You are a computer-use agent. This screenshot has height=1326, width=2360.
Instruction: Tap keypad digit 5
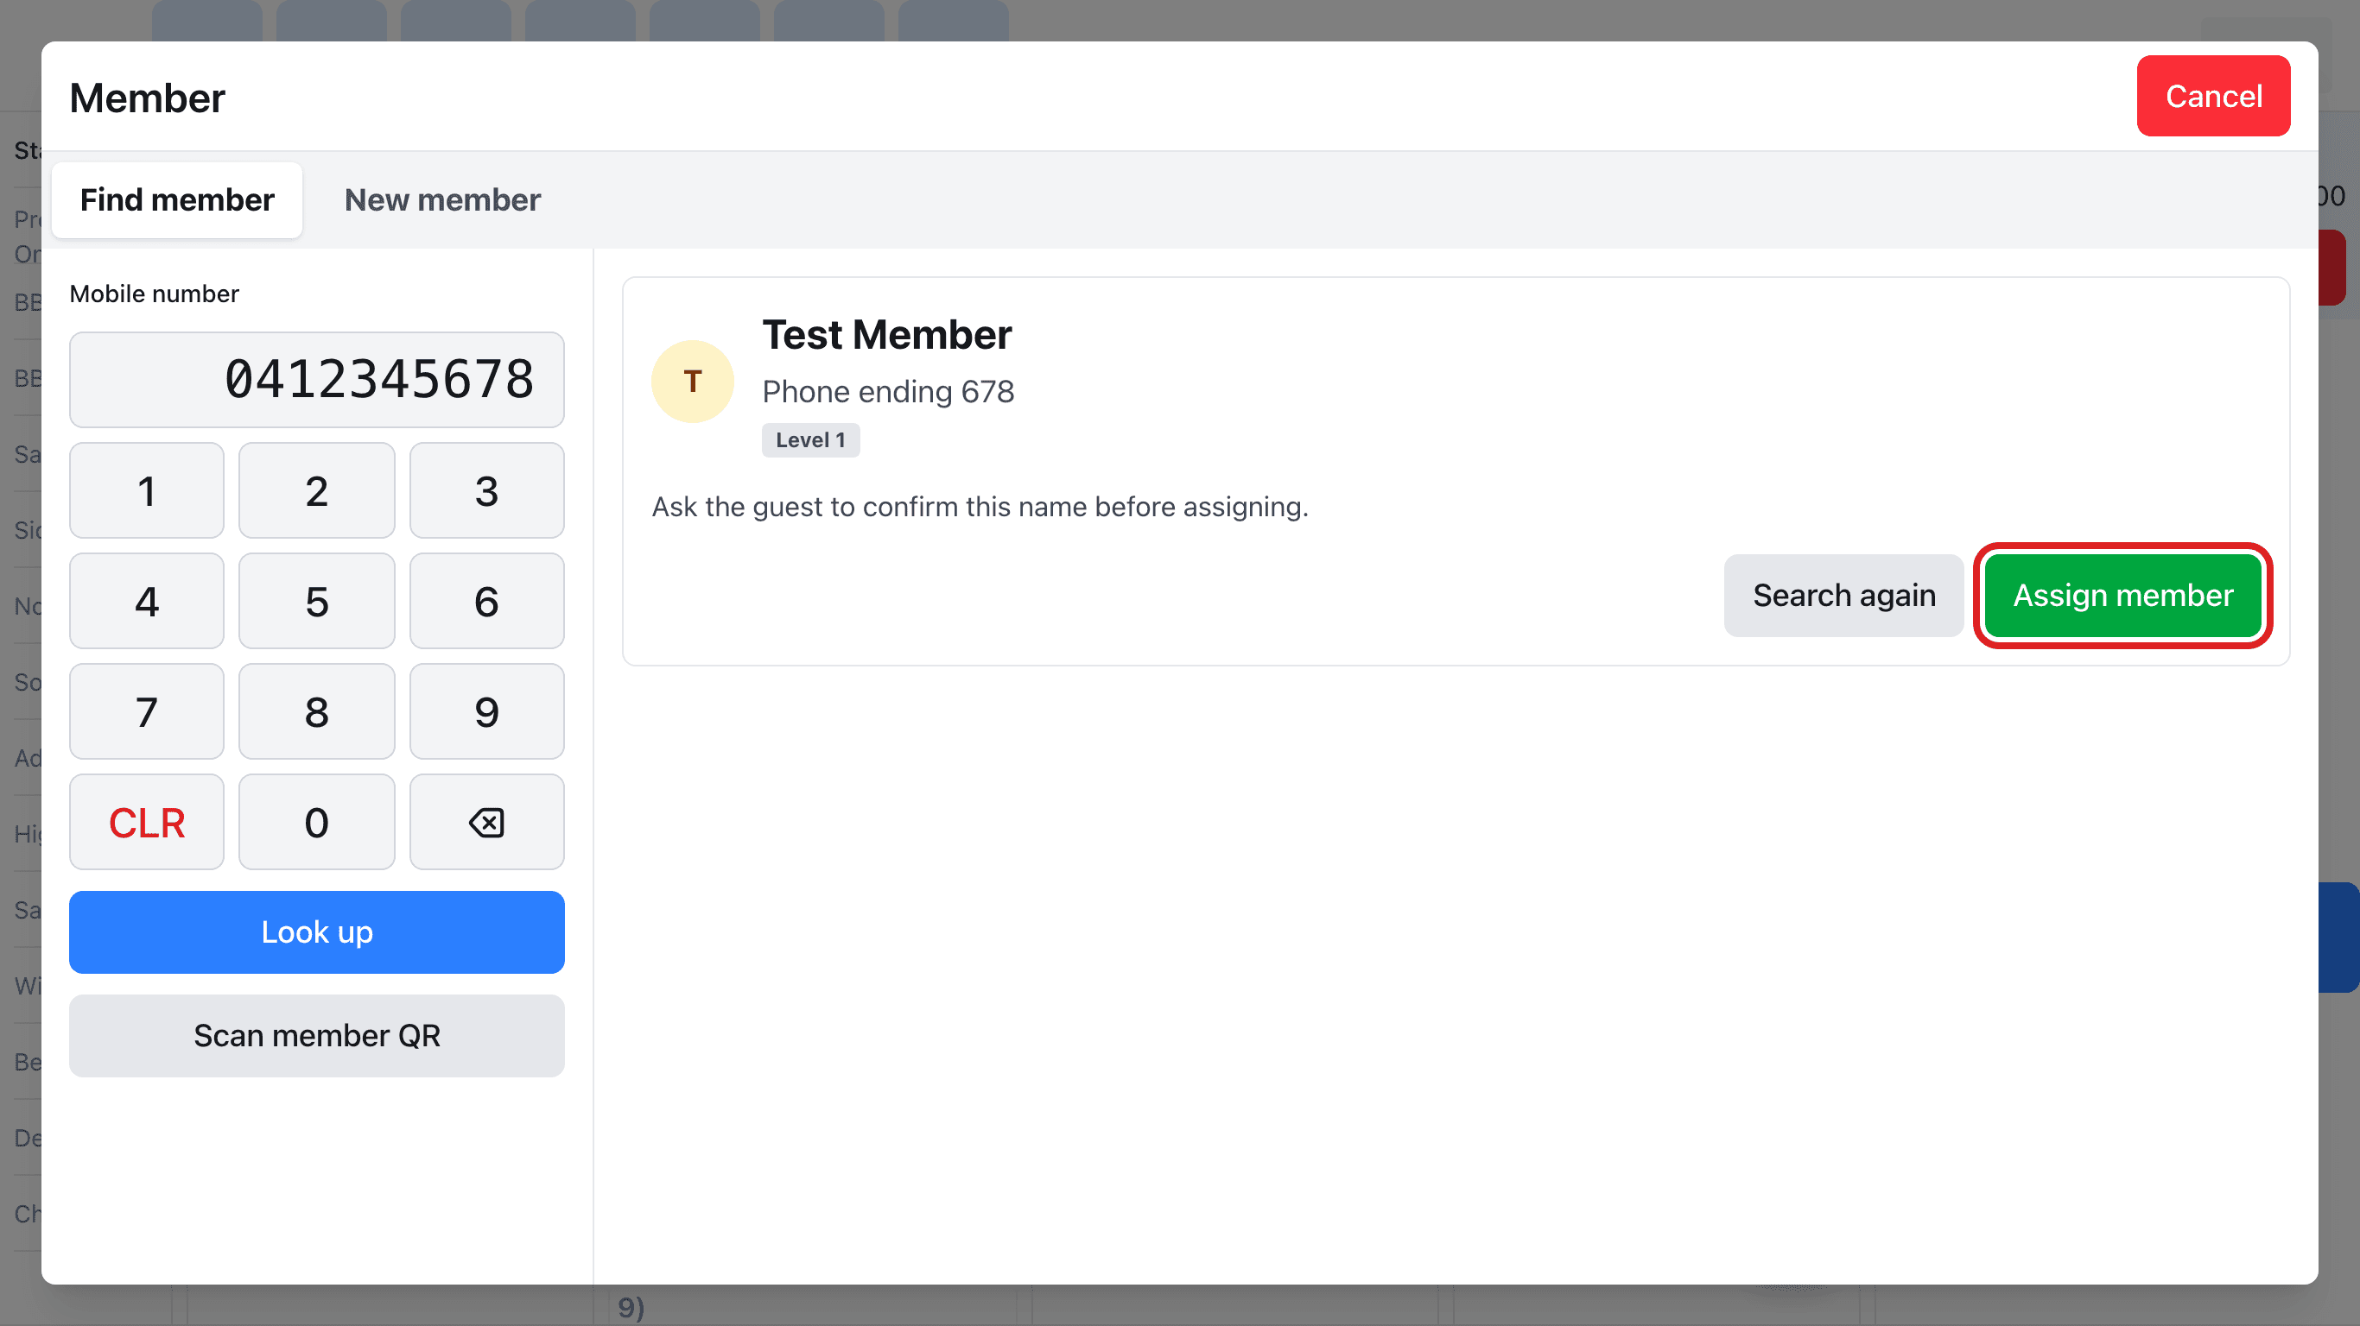pos(317,601)
